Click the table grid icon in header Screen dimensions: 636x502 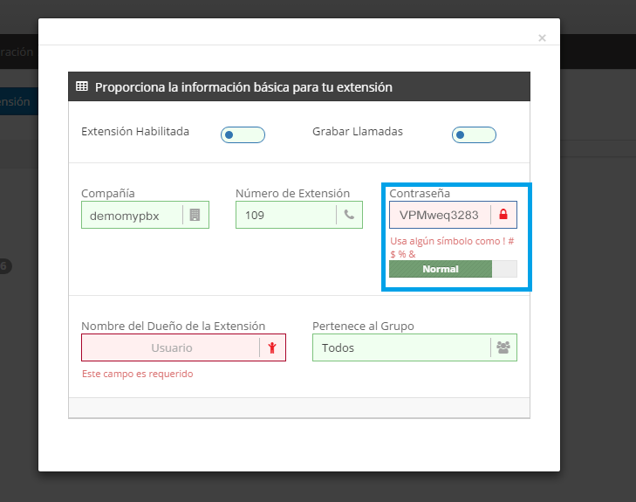click(82, 86)
